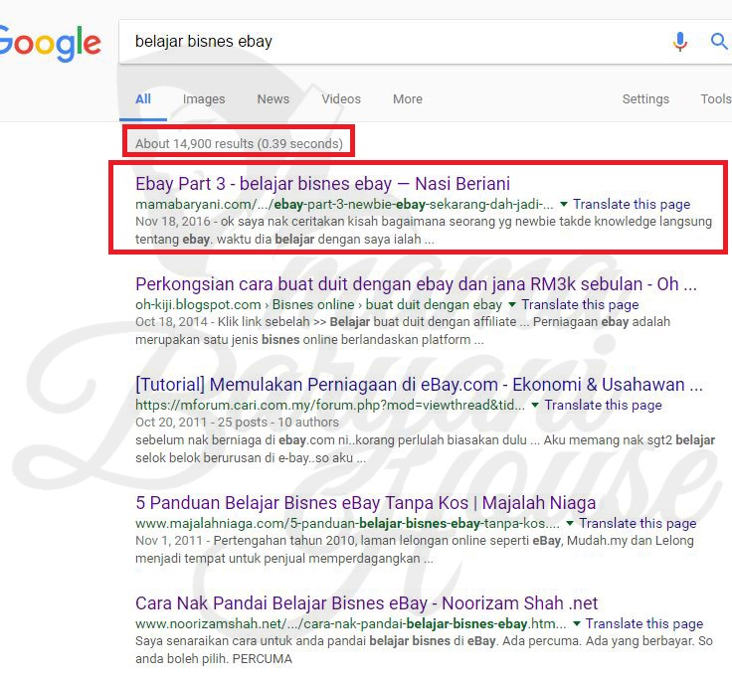Open '5 Panduan Belajar Bisnes eBay Tanpa Kos' result
732x681 pixels.
pyautogui.click(x=366, y=503)
